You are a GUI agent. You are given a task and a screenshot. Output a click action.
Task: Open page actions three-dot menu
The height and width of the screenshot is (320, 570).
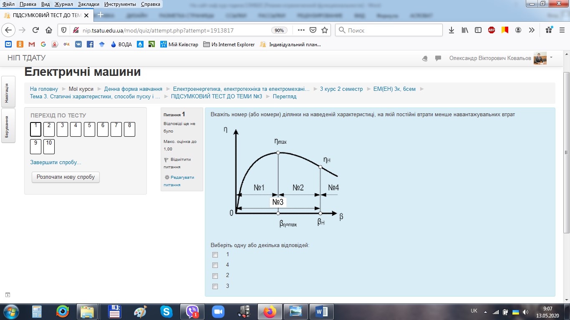coord(301,30)
